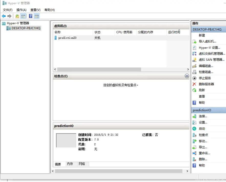This screenshot has height=182, width=226.
Task: Click the 关机 status cell
Action: click(x=97, y=38)
